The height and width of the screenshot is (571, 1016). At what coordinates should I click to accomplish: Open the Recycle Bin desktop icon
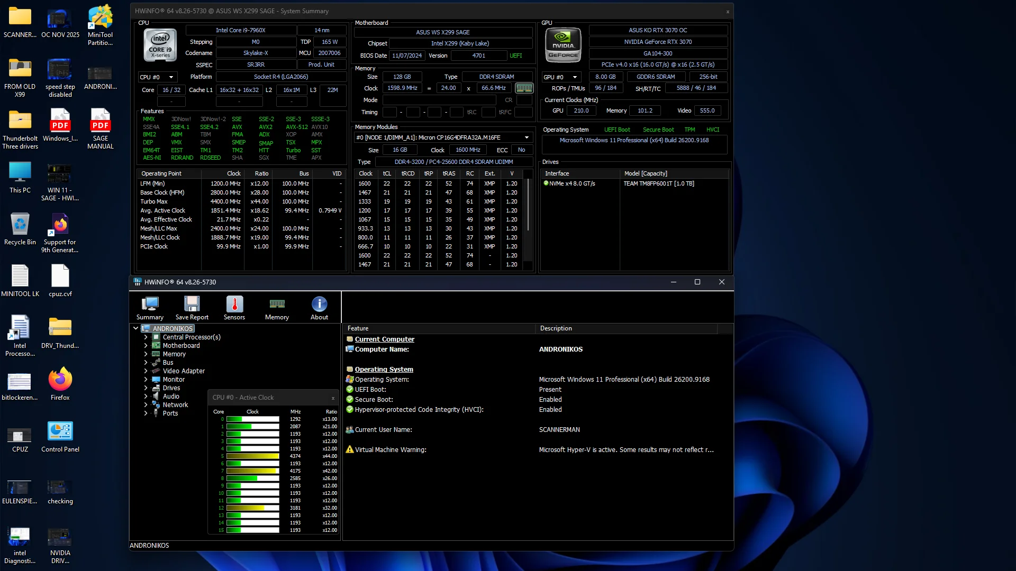[x=20, y=228]
